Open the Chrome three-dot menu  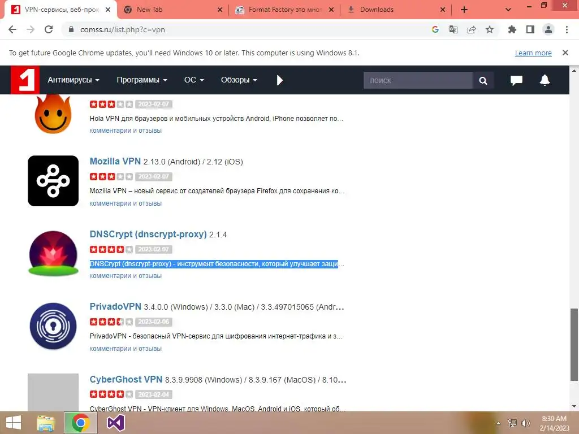tap(567, 29)
